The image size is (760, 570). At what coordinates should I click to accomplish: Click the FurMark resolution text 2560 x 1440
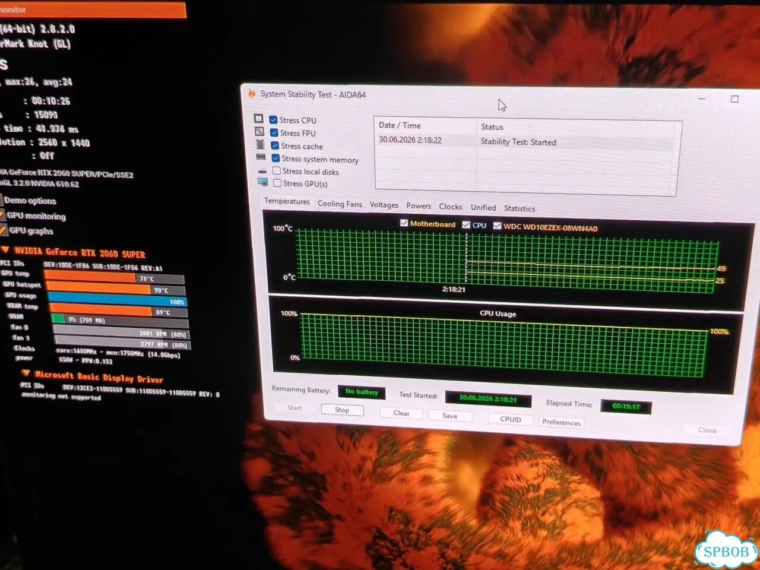(64, 142)
